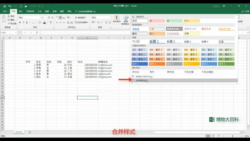Apply the Good (好) green cell style
The width and height of the screenshot is (250, 141).
click(x=174, y=21)
